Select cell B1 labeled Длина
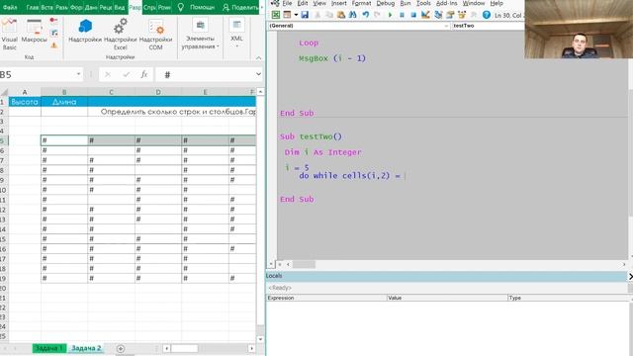 [64, 102]
